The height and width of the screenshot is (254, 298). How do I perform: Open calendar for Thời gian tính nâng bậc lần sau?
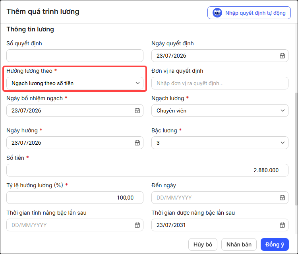click(x=137, y=225)
